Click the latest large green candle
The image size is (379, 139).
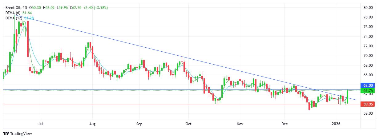[347, 96]
